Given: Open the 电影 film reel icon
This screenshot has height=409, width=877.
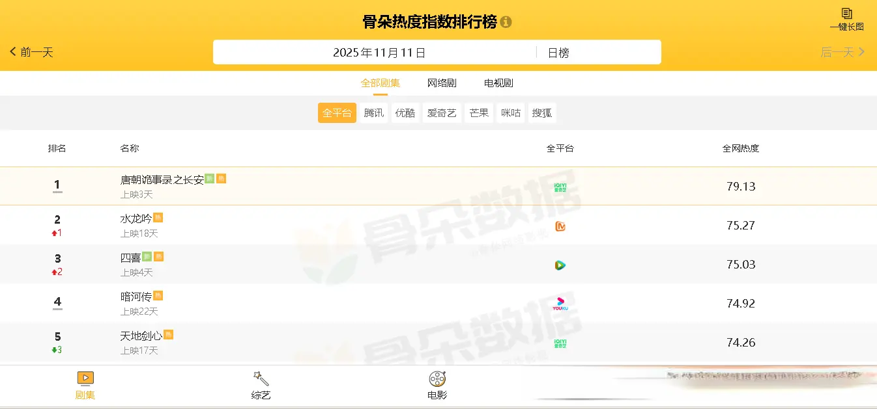Looking at the screenshot, I should (437, 378).
